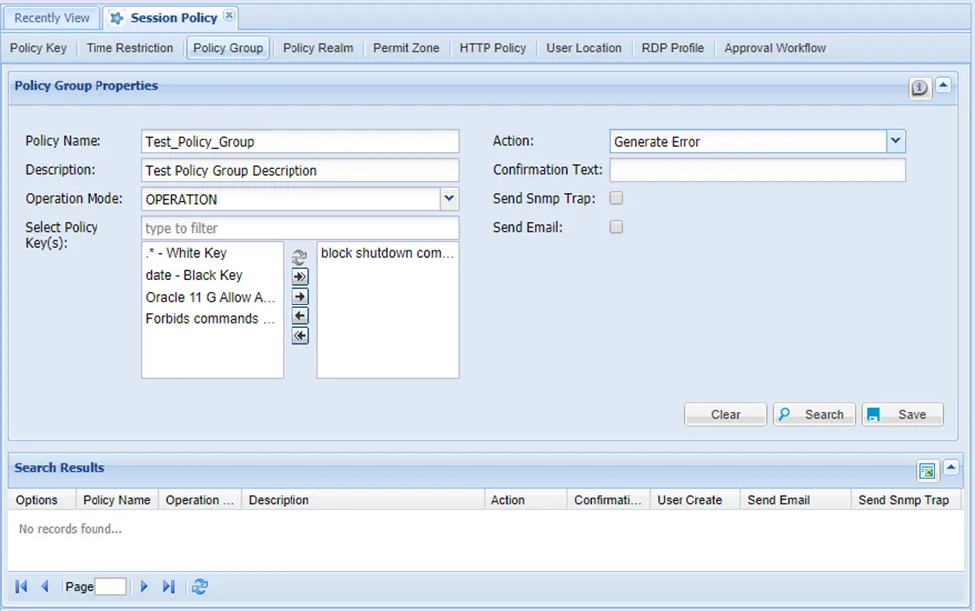Click the Clear button
Viewport: 975px width, 611px height.
(x=725, y=414)
